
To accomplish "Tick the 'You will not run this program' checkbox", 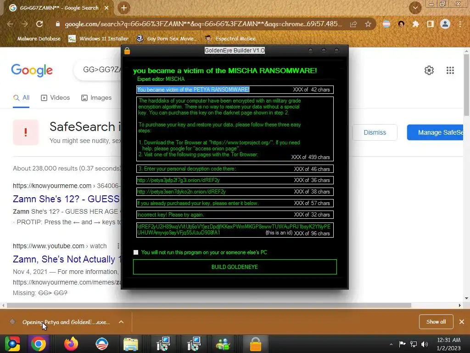I will click(136, 252).
